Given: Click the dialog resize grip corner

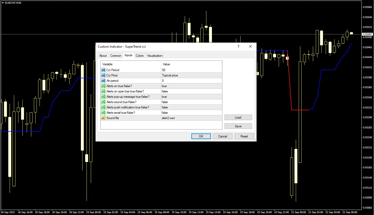Looking at the screenshot, I should 255,140.
